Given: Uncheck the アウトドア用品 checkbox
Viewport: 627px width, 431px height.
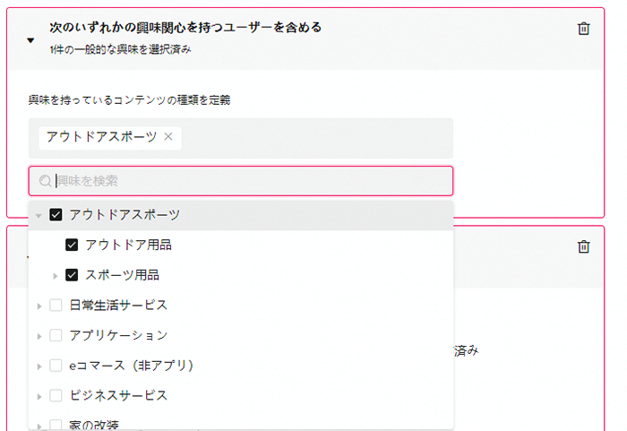Looking at the screenshot, I should click(72, 245).
